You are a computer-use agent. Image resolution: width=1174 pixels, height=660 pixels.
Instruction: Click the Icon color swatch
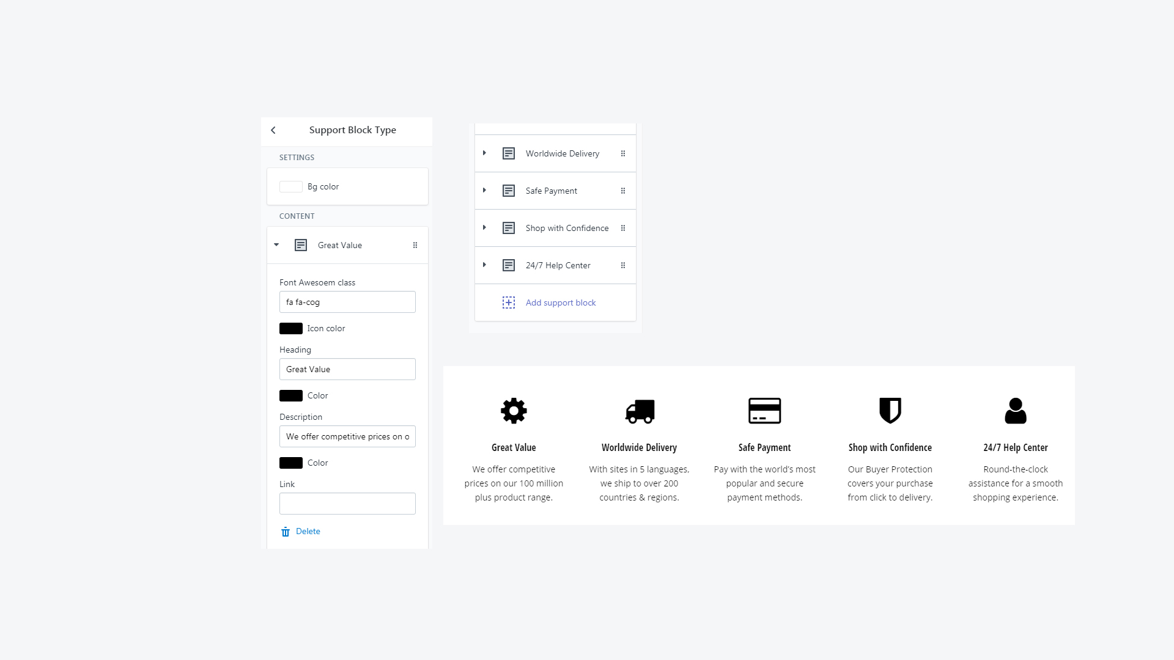[x=291, y=328]
